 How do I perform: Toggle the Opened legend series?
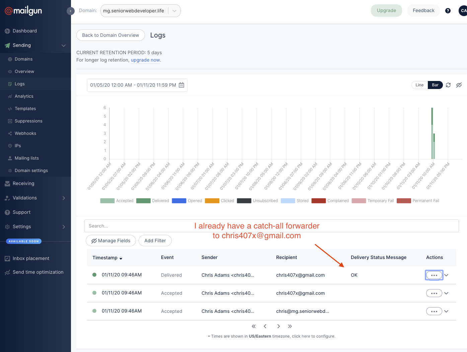(x=187, y=201)
